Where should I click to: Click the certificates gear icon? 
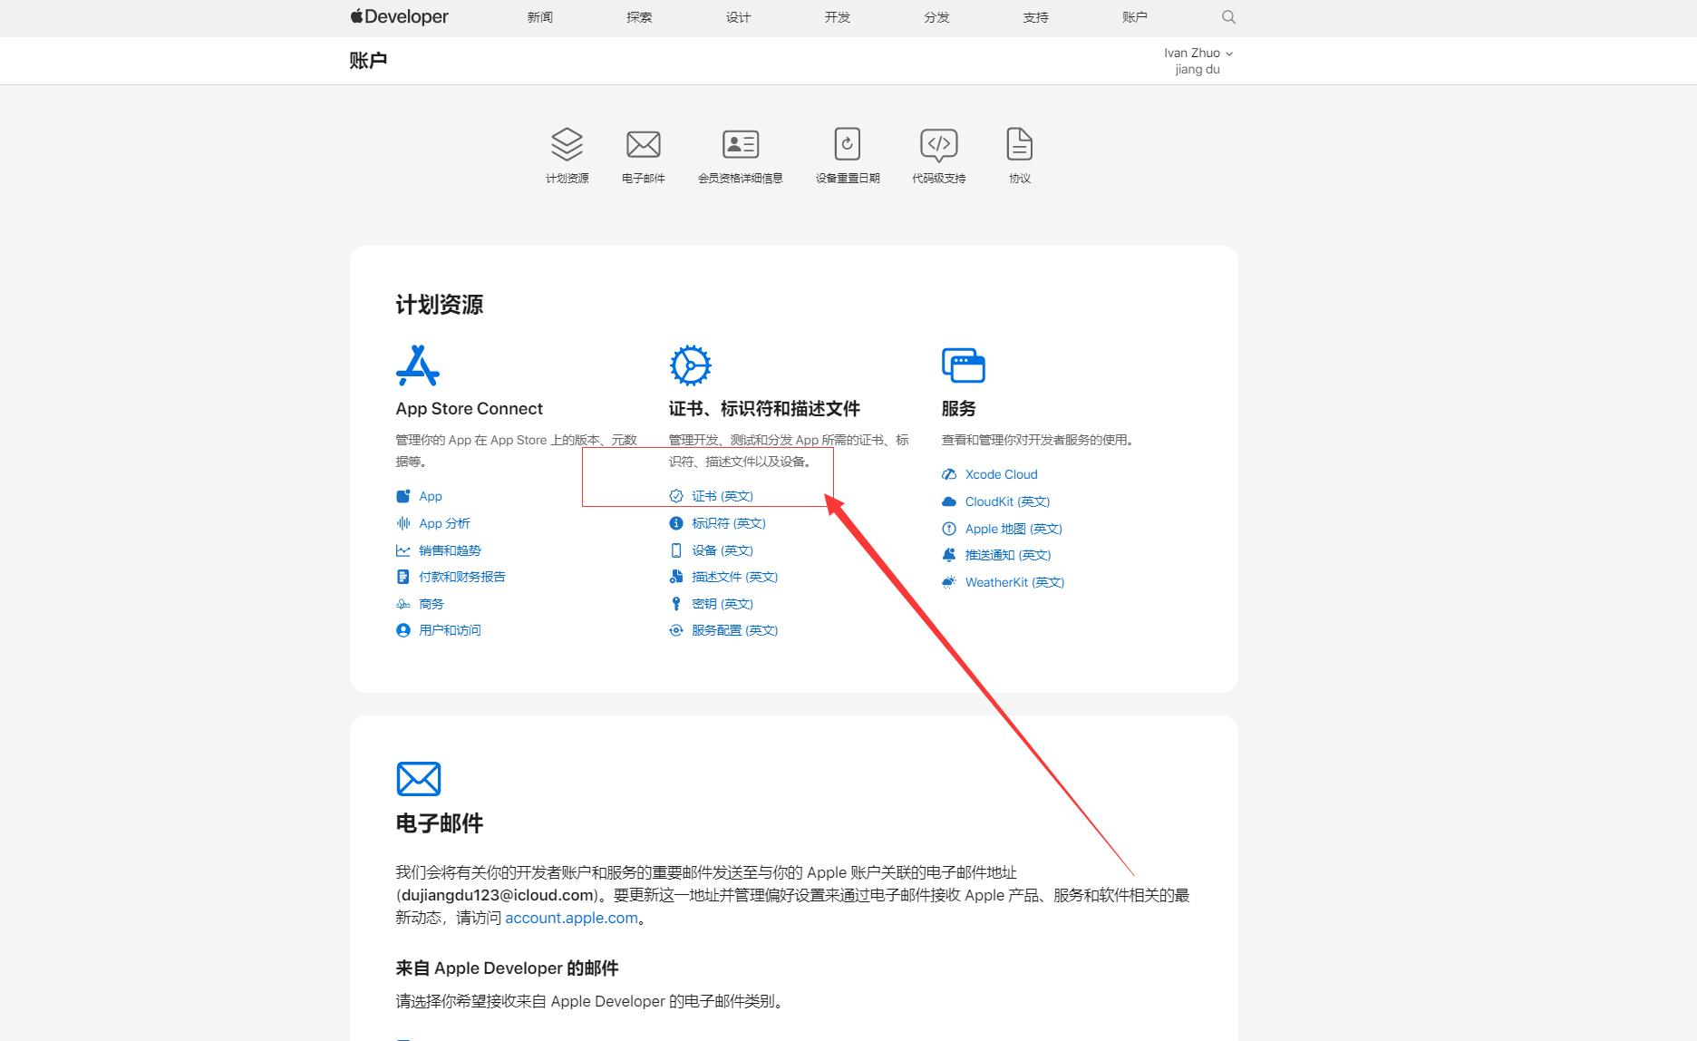point(691,365)
